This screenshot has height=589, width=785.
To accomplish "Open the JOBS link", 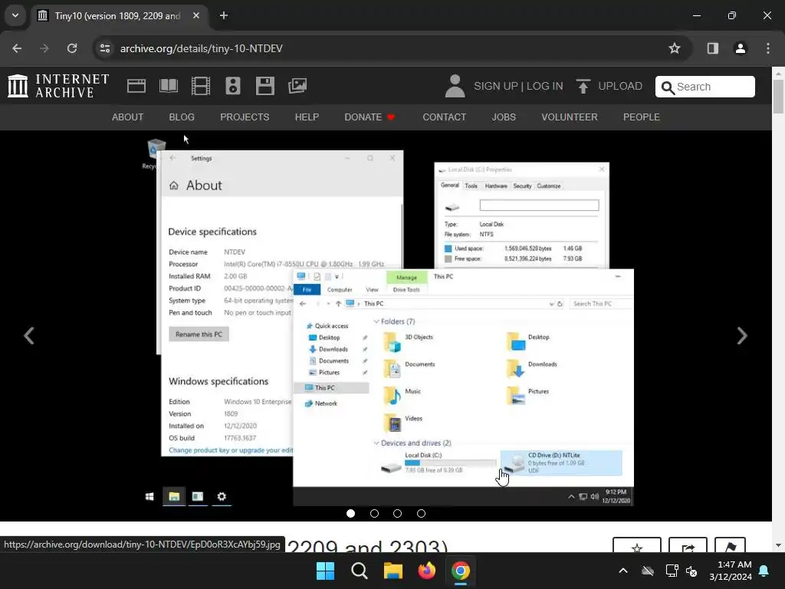I will 504,117.
